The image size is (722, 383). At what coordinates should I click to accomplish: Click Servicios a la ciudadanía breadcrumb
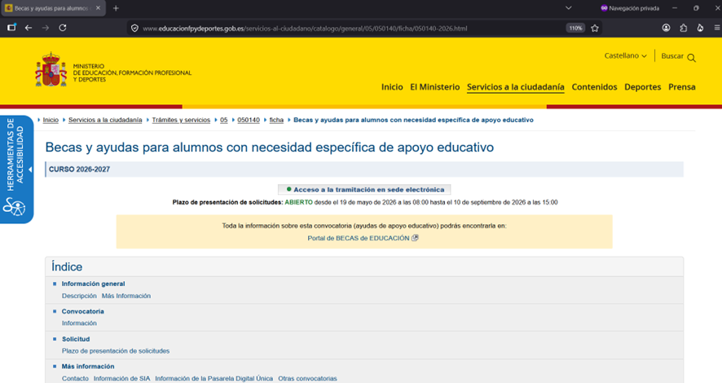[x=105, y=120]
